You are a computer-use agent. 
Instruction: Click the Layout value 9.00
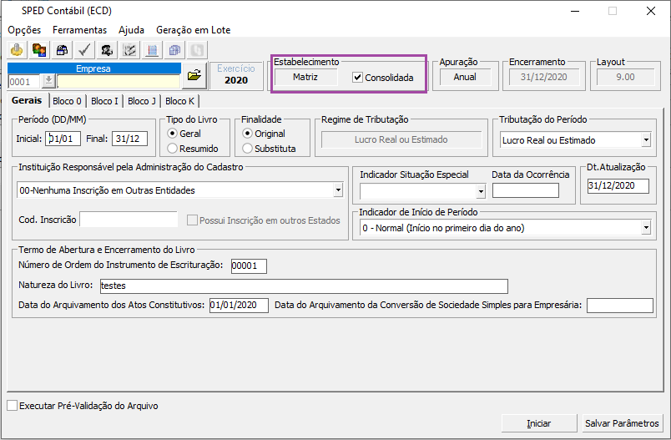(625, 77)
